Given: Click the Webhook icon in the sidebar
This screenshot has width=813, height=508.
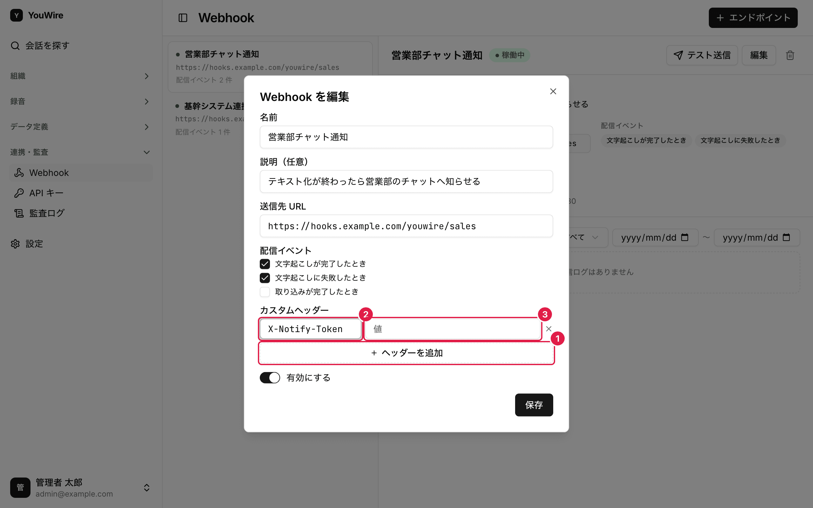Looking at the screenshot, I should pyautogui.click(x=19, y=173).
